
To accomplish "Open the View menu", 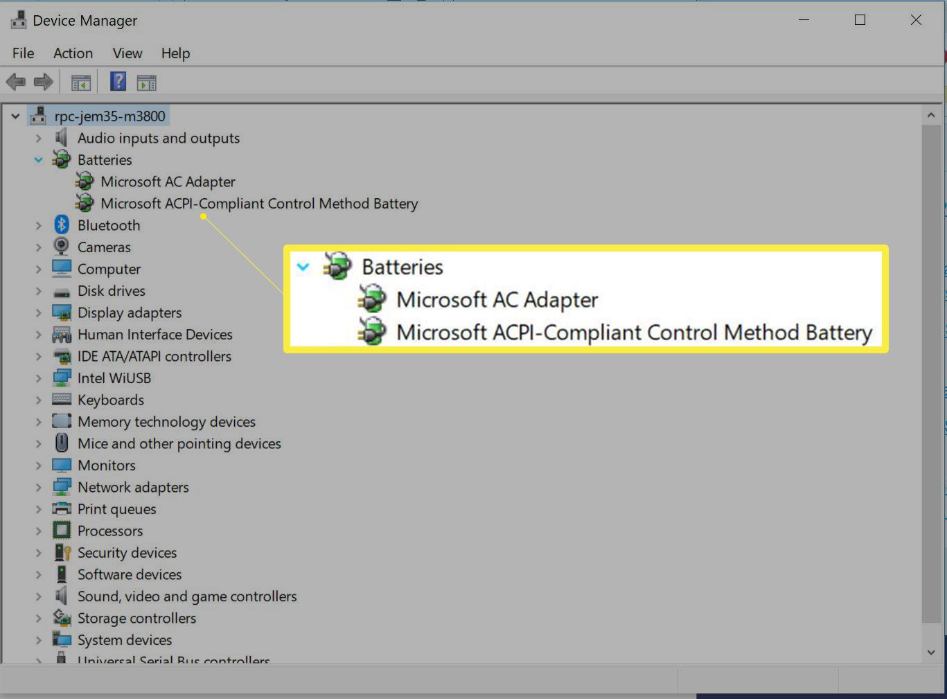I will pos(127,53).
